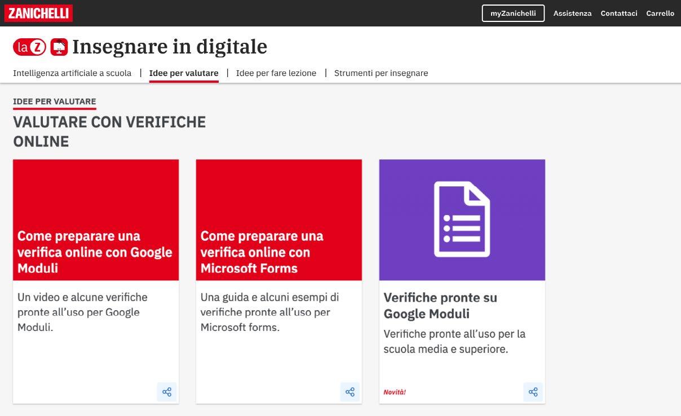Click text 'Verifiche pronte all'uso per la scuola media'

[x=454, y=342]
